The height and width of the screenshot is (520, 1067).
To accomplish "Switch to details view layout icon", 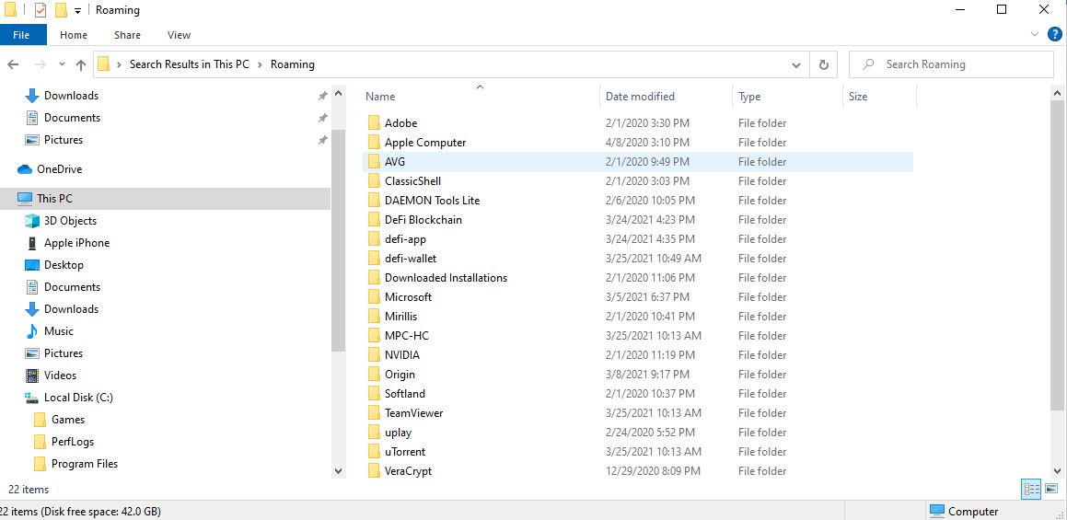I will click(x=1032, y=489).
